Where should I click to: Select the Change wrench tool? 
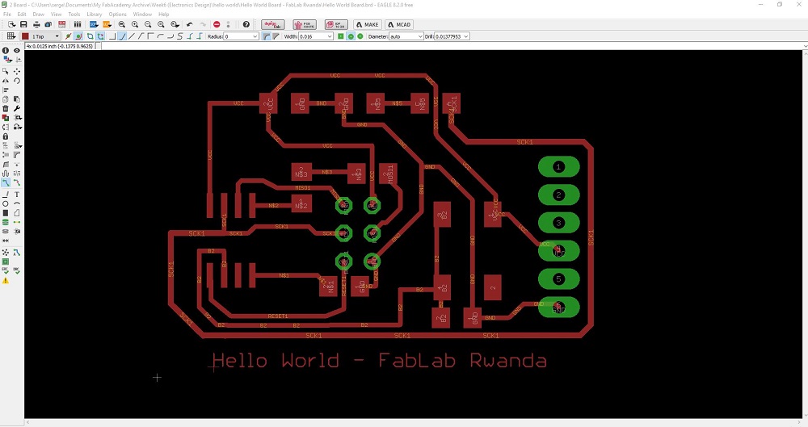click(x=17, y=108)
